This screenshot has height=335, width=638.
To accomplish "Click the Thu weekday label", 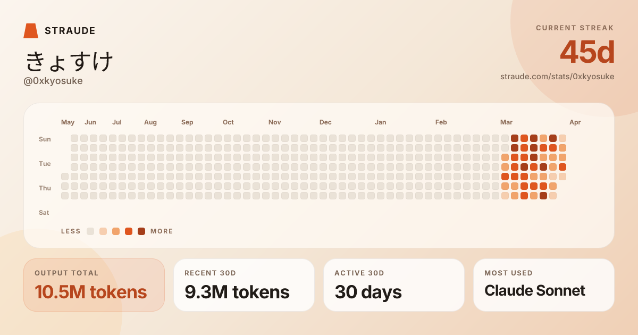I will click(45, 188).
